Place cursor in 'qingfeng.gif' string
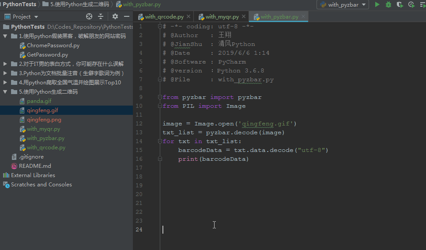The width and height of the screenshot is (426, 250). [268, 124]
